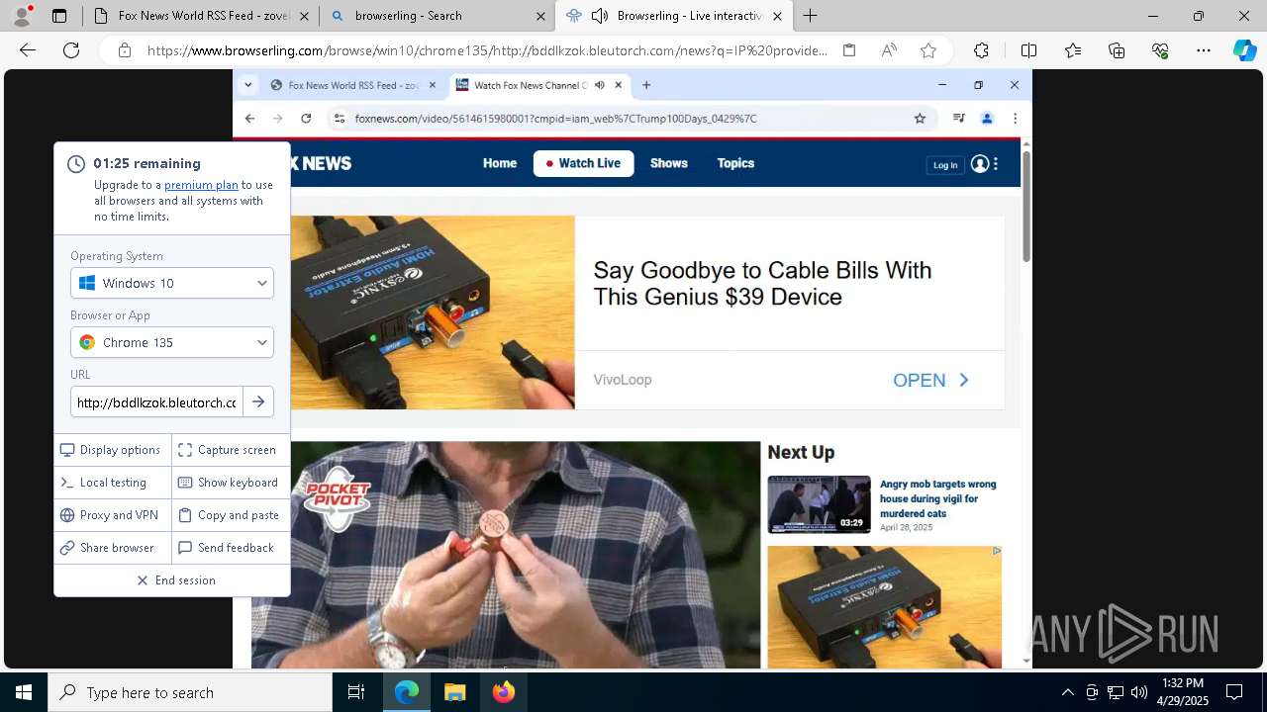1267x712 pixels.
Task: Select Browserling - Live interactive tab
Action: pyautogui.click(x=674, y=16)
